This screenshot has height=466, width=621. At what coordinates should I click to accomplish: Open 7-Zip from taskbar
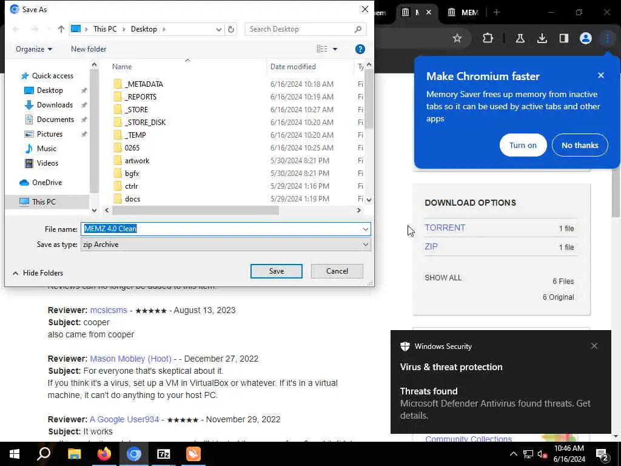click(x=164, y=454)
